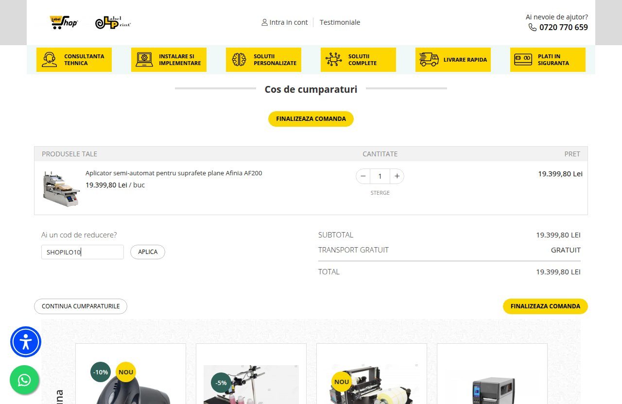Click the Label Print logo
The image size is (622, 404).
(113, 22)
